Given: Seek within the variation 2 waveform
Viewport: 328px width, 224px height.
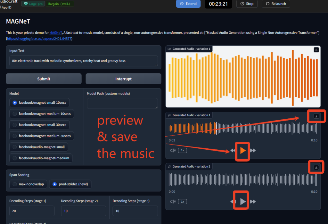Looking at the screenshot, I should [x=242, y=180].
